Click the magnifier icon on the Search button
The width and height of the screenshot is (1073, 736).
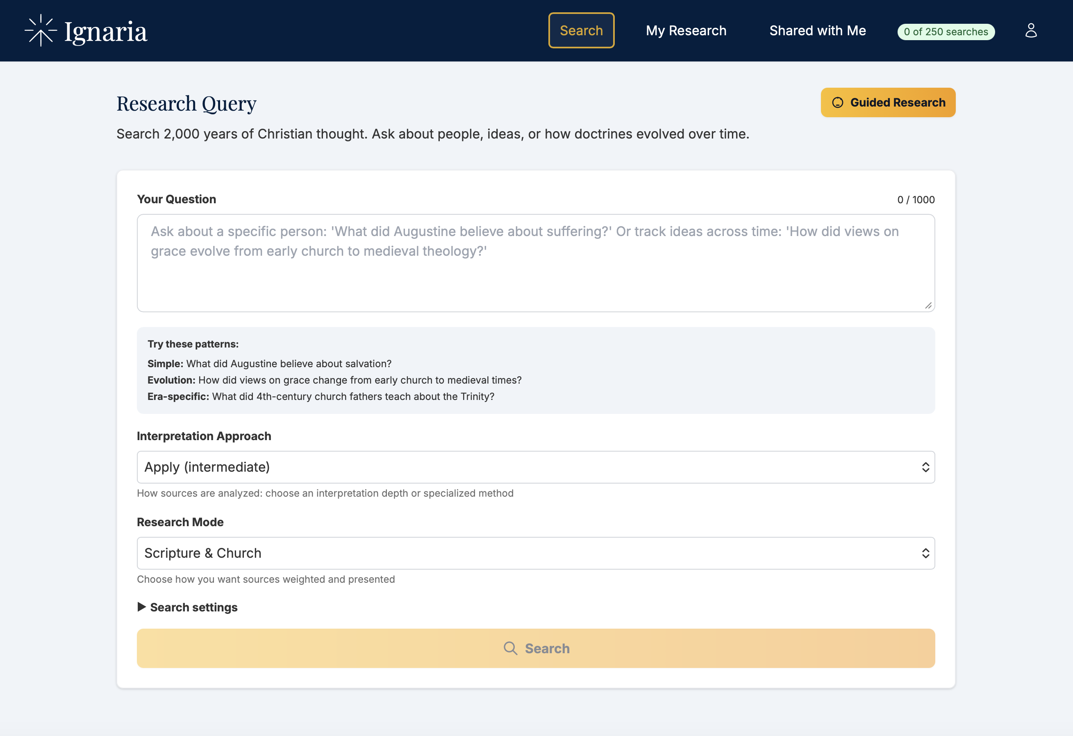tap(511, 648)
